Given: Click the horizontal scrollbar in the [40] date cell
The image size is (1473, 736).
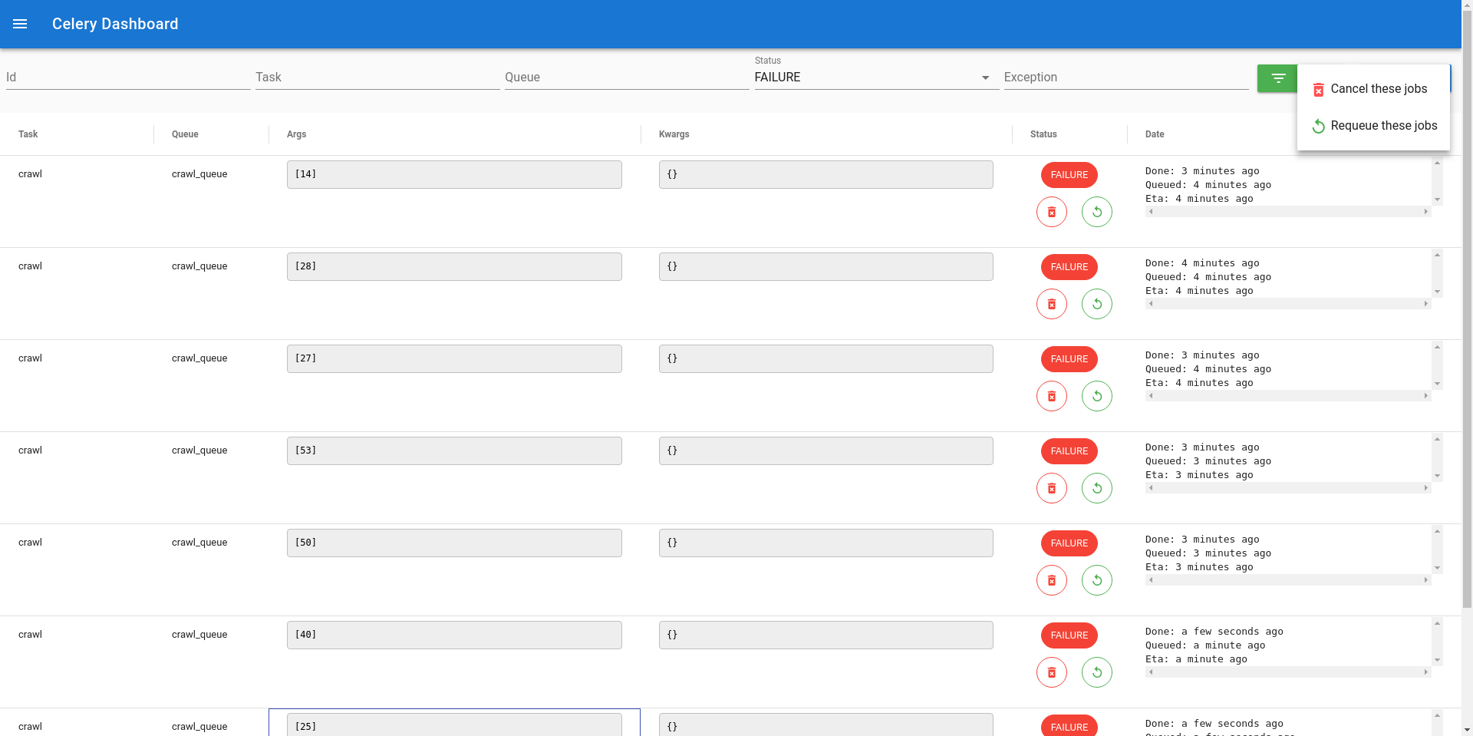Looking at the screenshot, I should click(1288, 672).
